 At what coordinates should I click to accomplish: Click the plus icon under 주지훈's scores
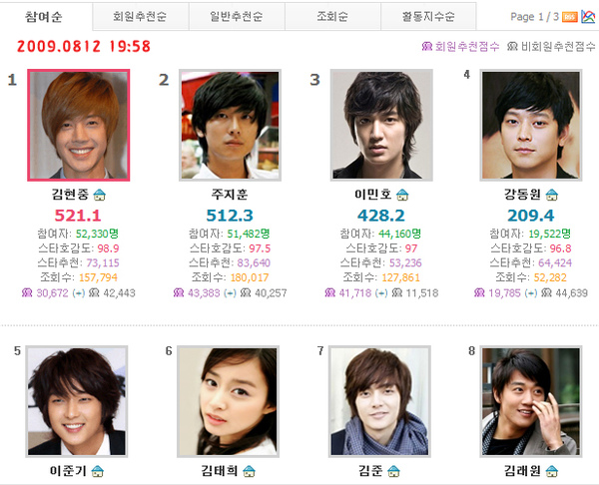[230, 293]
